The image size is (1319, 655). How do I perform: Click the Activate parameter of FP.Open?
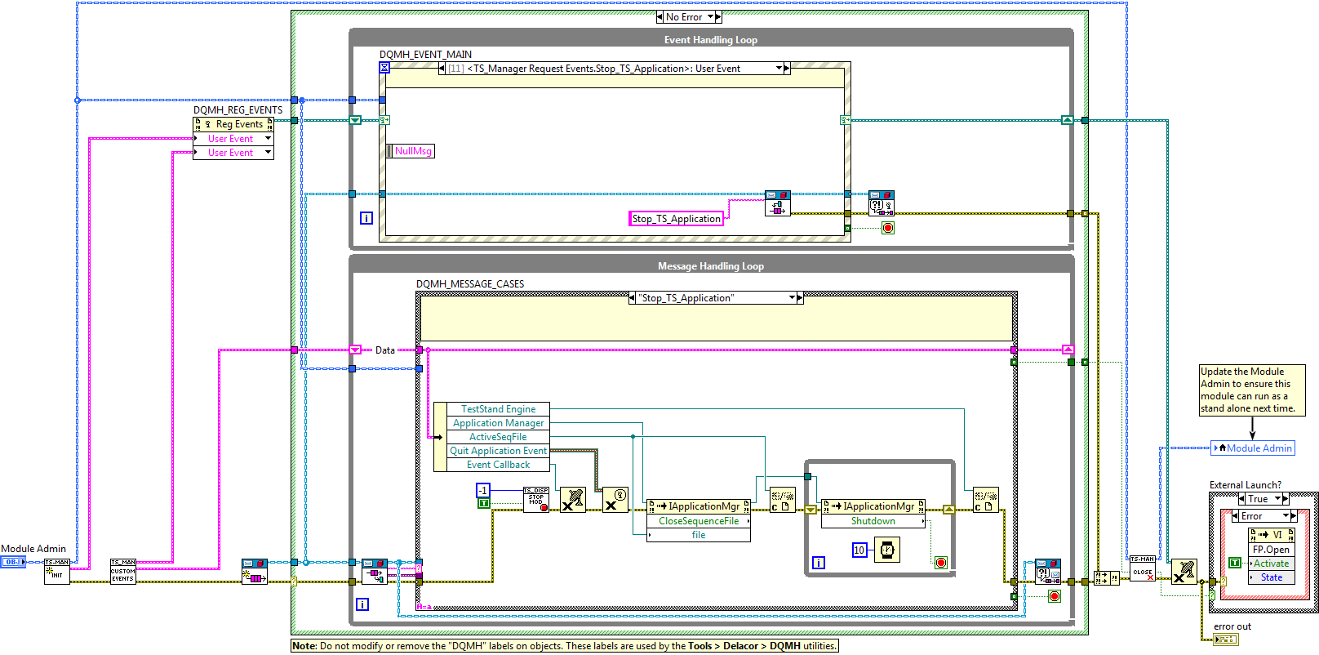1271,564
